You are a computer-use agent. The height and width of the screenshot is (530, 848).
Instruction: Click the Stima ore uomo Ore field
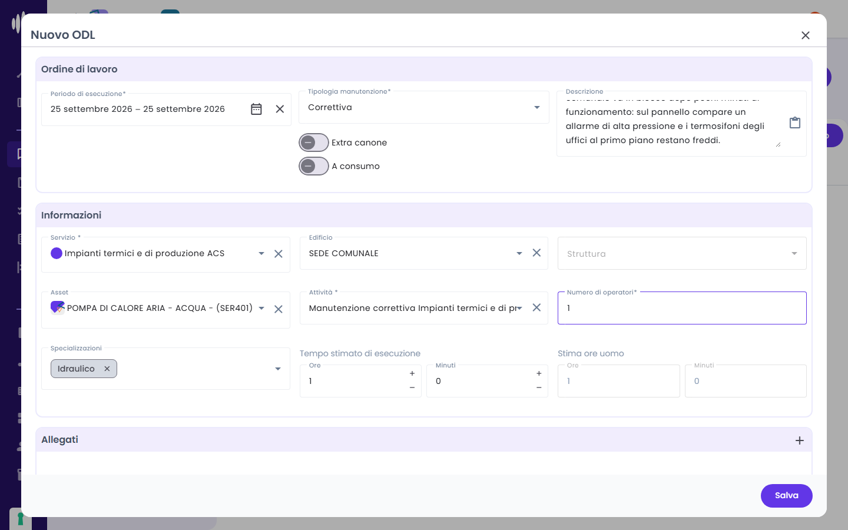tap(619, 381)
